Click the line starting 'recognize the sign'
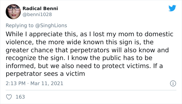 pyautogui.click(x=79, y=58)
